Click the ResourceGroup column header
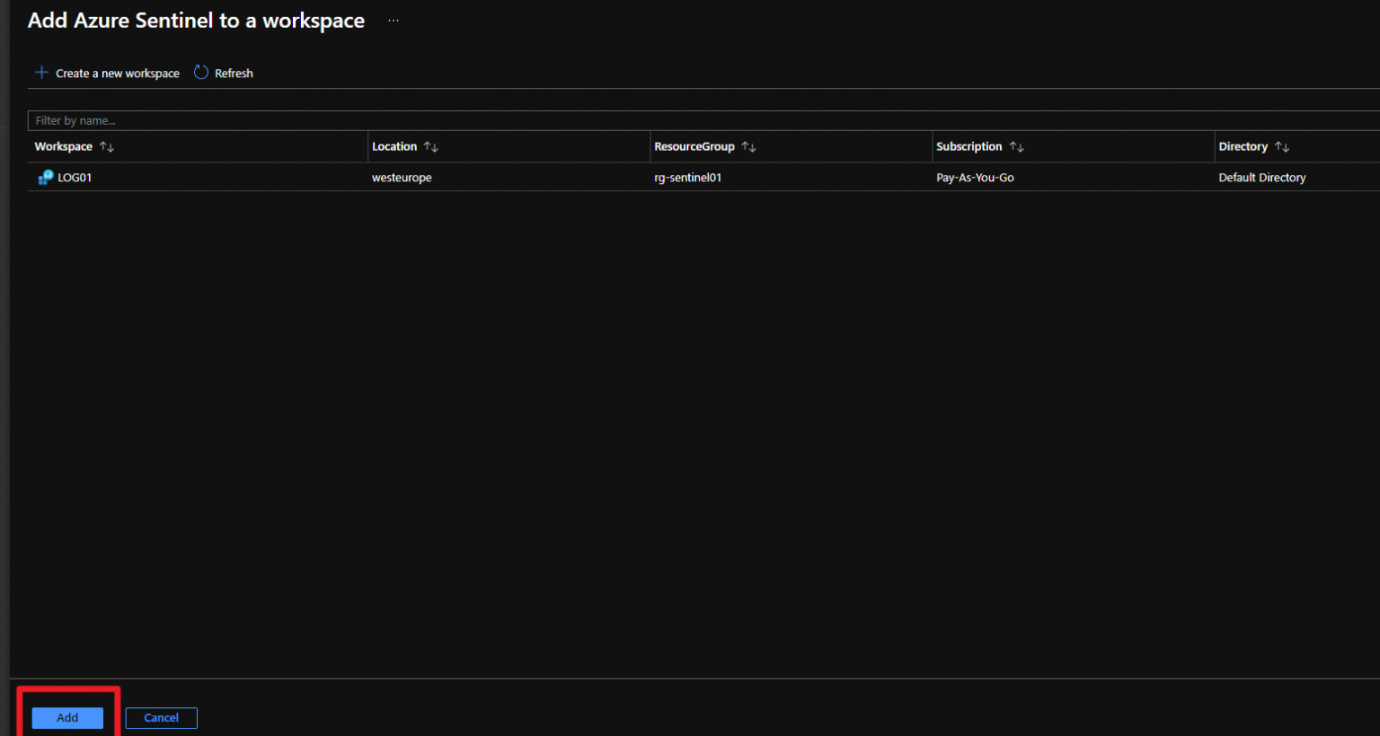1380x736 pixels. 694,146
